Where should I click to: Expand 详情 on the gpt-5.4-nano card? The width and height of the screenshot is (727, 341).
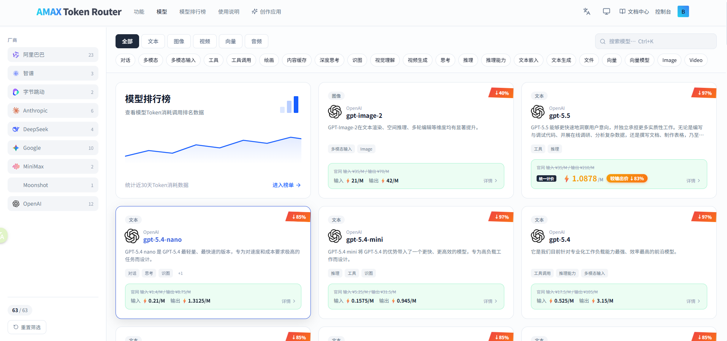tap(288, 301)
